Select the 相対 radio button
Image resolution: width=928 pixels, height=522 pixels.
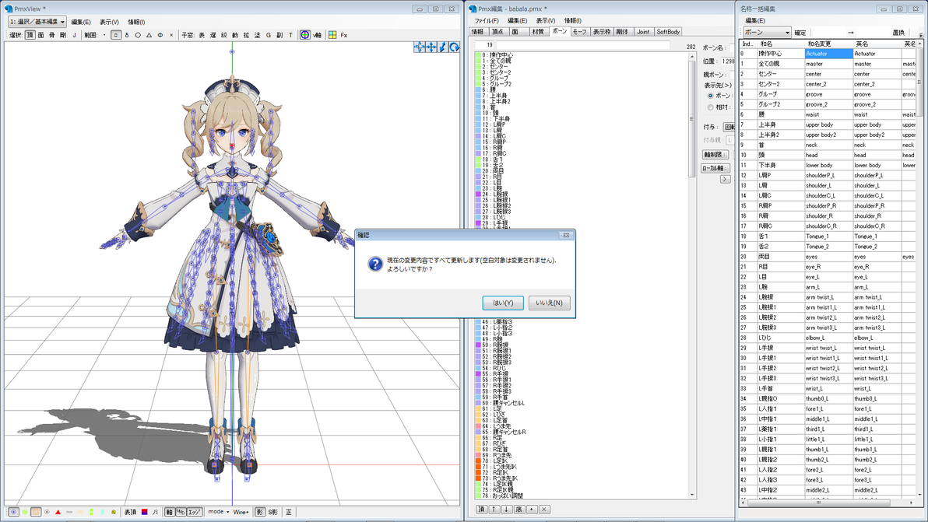pos(710,107)
